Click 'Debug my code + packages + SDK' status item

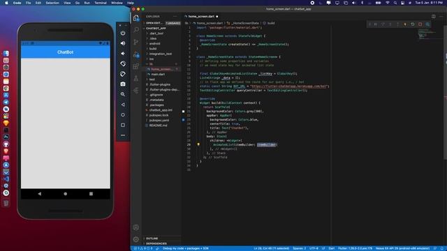click(x=186, y=248)
